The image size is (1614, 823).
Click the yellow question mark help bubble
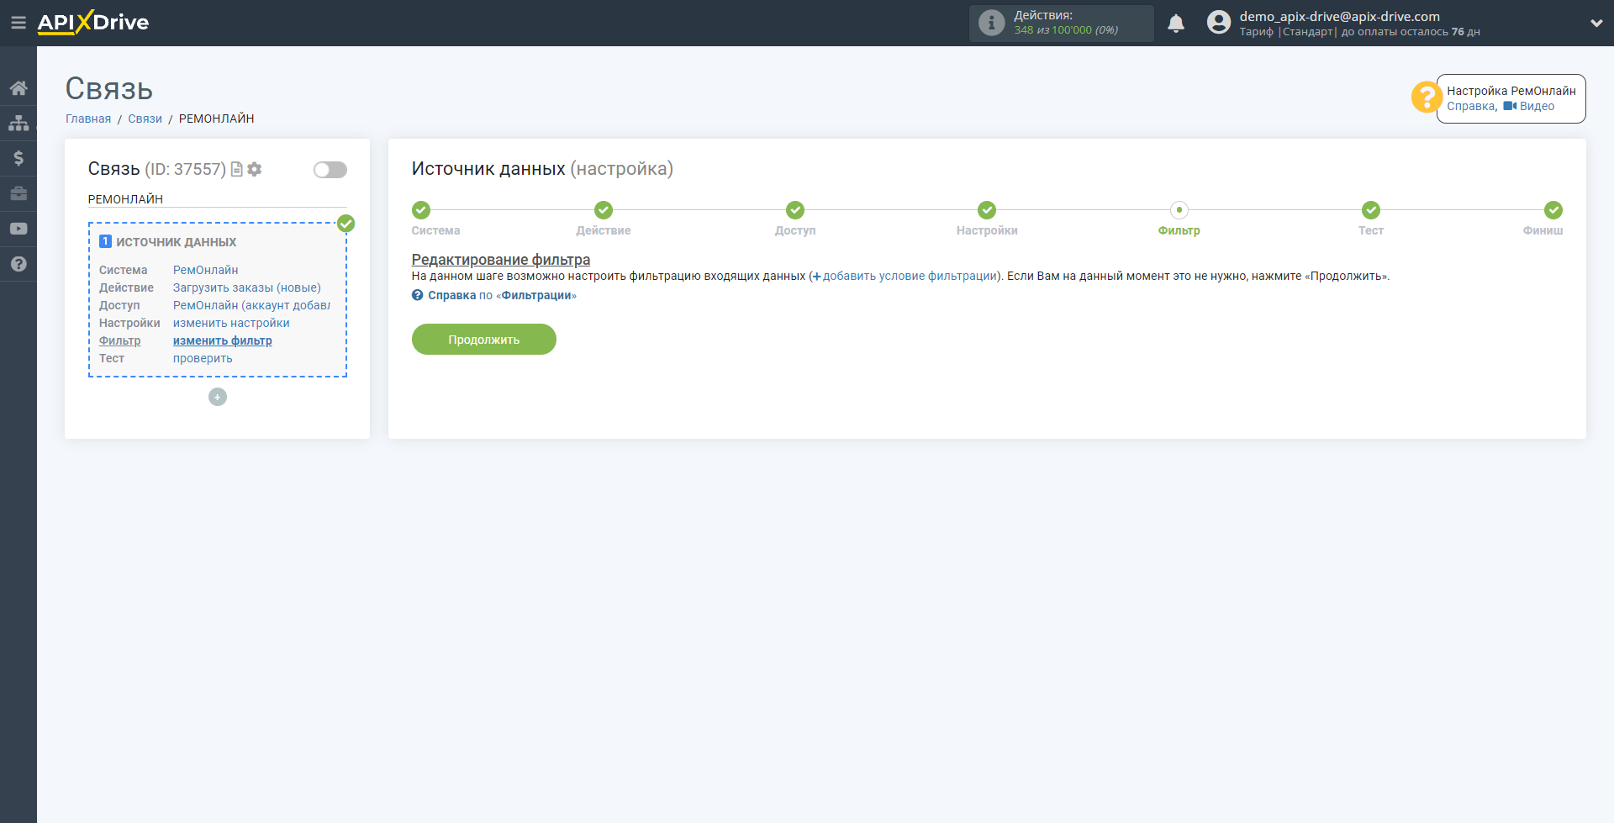(x=1427, y=98)
